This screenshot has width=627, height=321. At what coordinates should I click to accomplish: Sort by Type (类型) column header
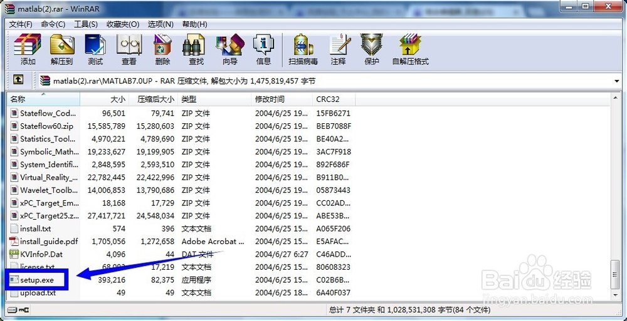(x=215, y=99)
